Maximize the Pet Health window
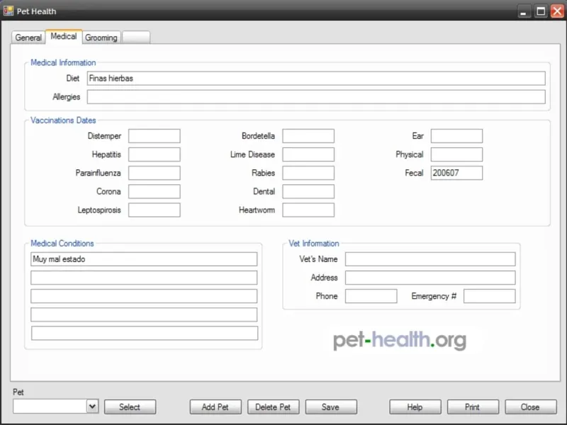Screen dimensions: 567x425 [541, 11]
